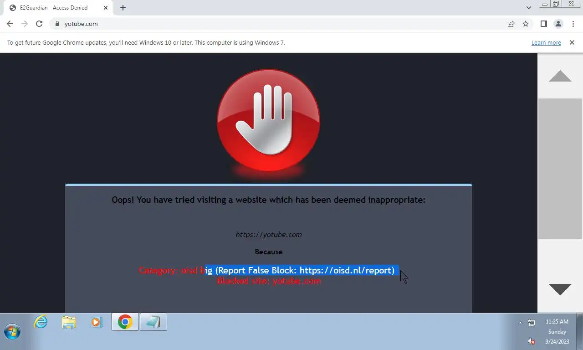Viewport: 583px width, 350px height.
Task: Restore down the Chrome window
Action: click(x=556, y=4)
